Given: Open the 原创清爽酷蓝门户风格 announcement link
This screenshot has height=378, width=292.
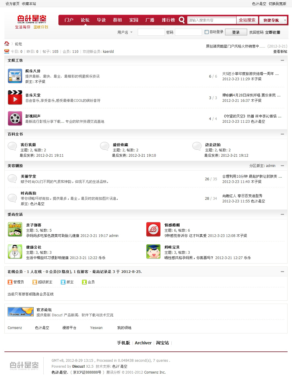Looking at the screenshot, I should [x=235, y=46].
